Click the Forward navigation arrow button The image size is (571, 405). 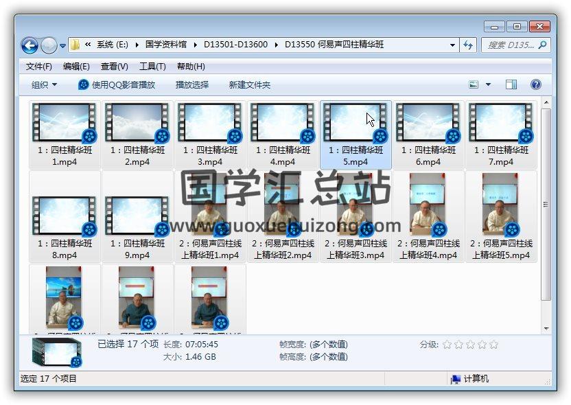49,45
